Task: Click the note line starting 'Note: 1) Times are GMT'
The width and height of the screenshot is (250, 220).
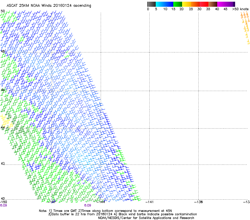Action: [x=105, y=211]
